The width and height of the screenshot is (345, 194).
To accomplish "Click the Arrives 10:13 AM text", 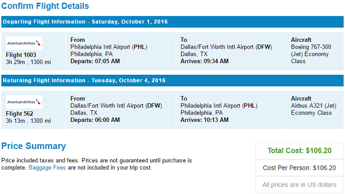I will [x=204, y=120].
